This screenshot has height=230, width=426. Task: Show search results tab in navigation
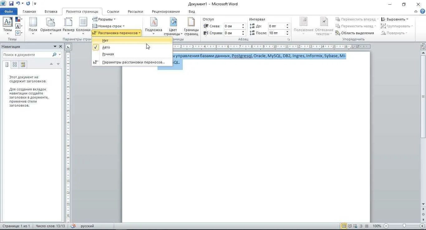pos(23,64)
